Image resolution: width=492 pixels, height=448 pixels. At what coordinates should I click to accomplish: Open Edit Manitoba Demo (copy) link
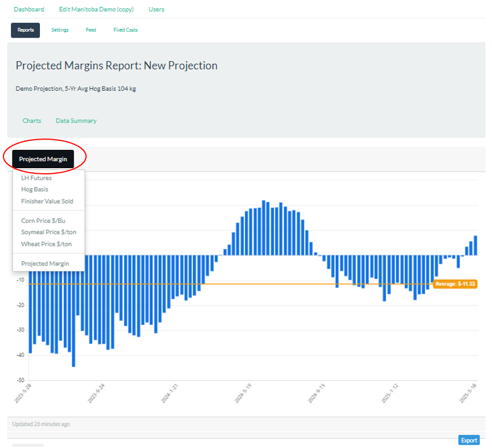(x=96, y=10)
